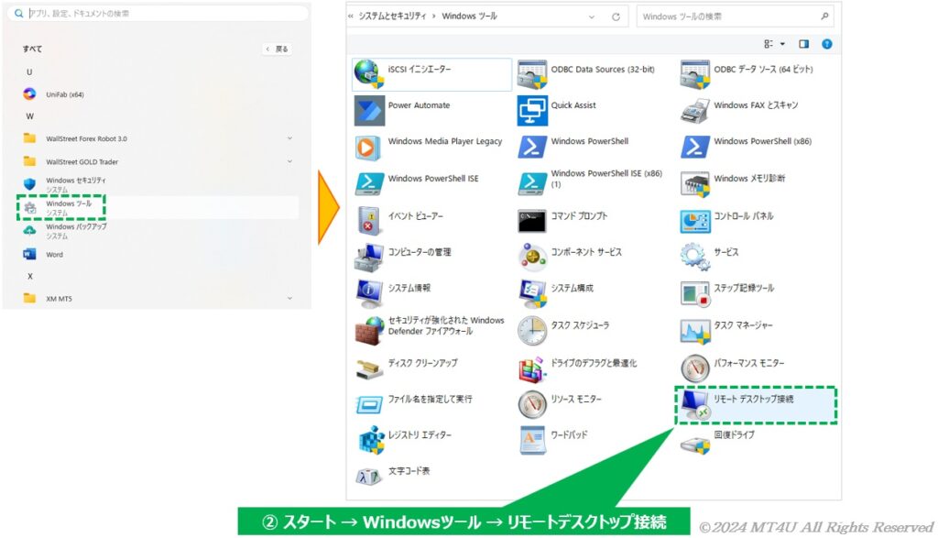Open Windows PowerShell ISE icon
This screenshot has height=538, width=938.
(x=369, y=183)
